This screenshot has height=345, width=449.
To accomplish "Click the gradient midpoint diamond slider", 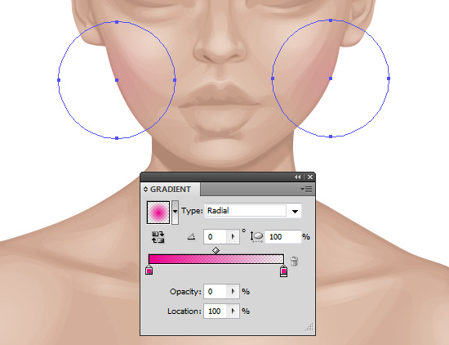I will [x=216, y=251].
